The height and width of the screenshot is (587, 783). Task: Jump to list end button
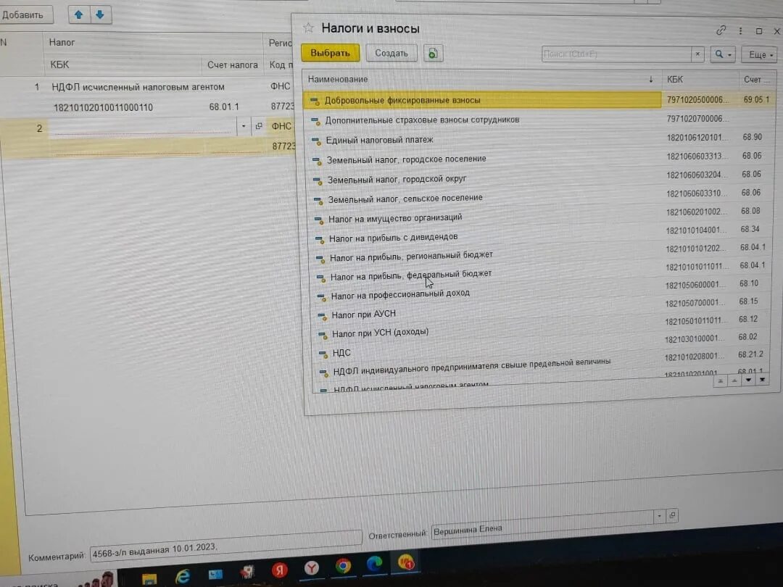[x=762, y=380]
